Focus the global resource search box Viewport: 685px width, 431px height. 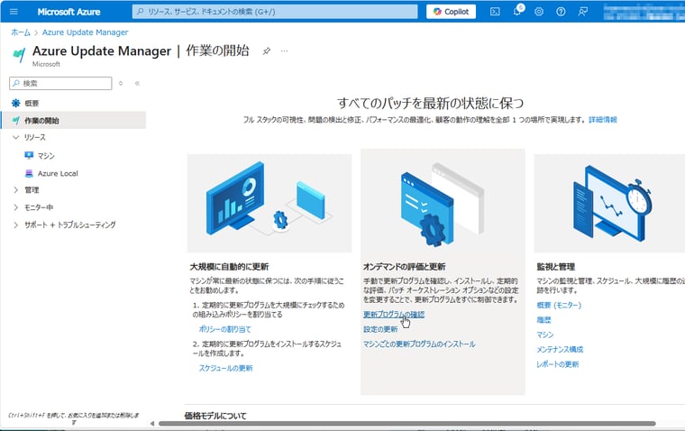(x=275, y=12)
